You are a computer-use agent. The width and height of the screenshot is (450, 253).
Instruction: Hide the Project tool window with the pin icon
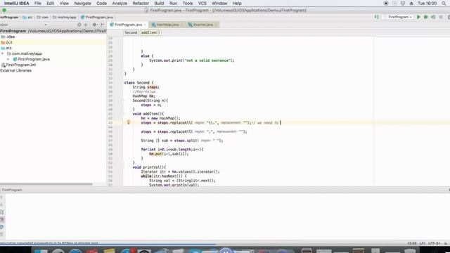(x=102, y=25)
